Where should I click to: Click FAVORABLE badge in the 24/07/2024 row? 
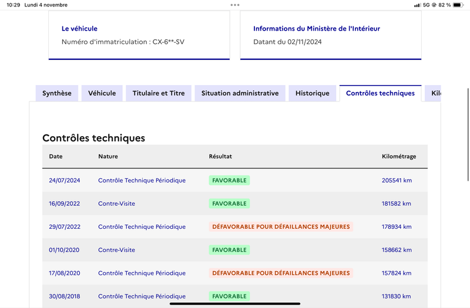point(229,180)
